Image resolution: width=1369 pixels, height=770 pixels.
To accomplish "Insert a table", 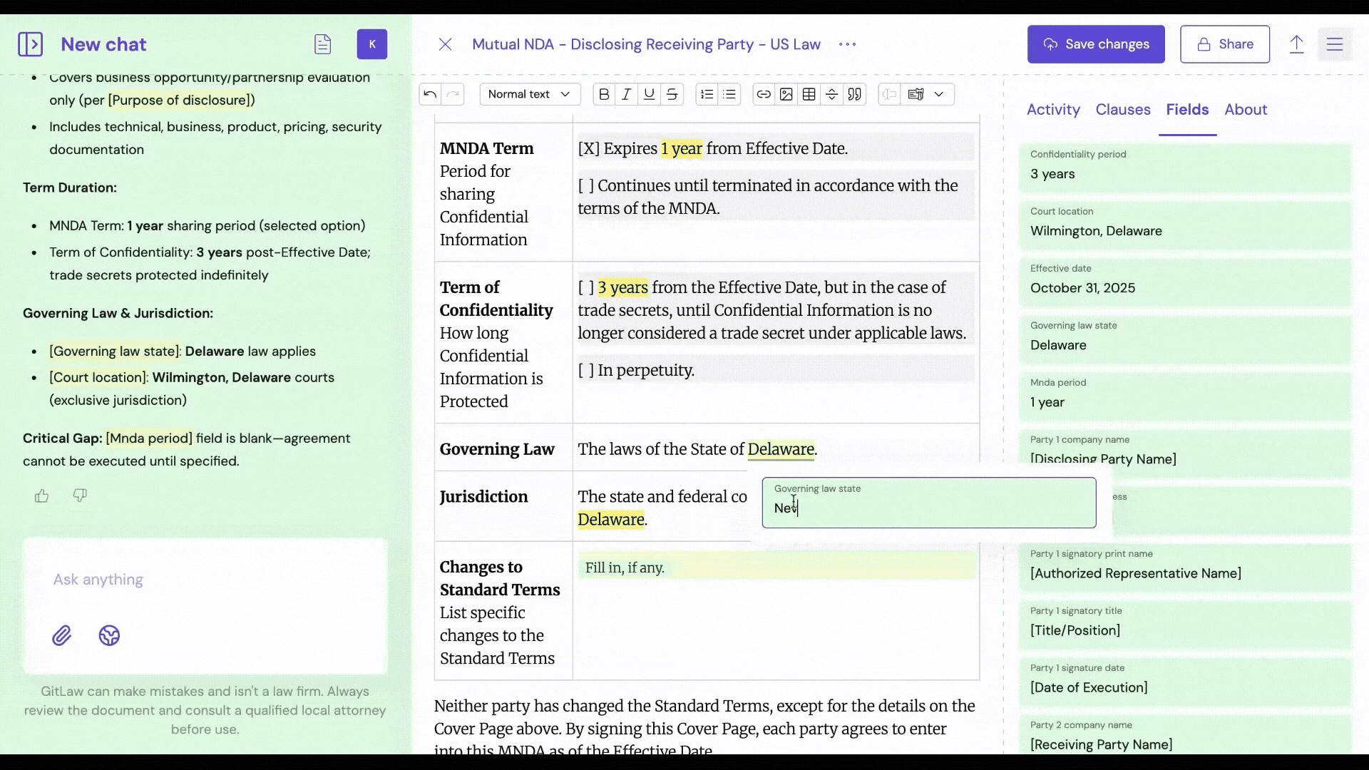I will 809,94.
